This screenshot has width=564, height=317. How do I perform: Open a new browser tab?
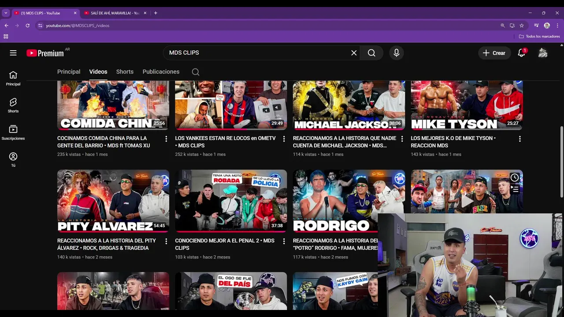[x=156, y=13]
